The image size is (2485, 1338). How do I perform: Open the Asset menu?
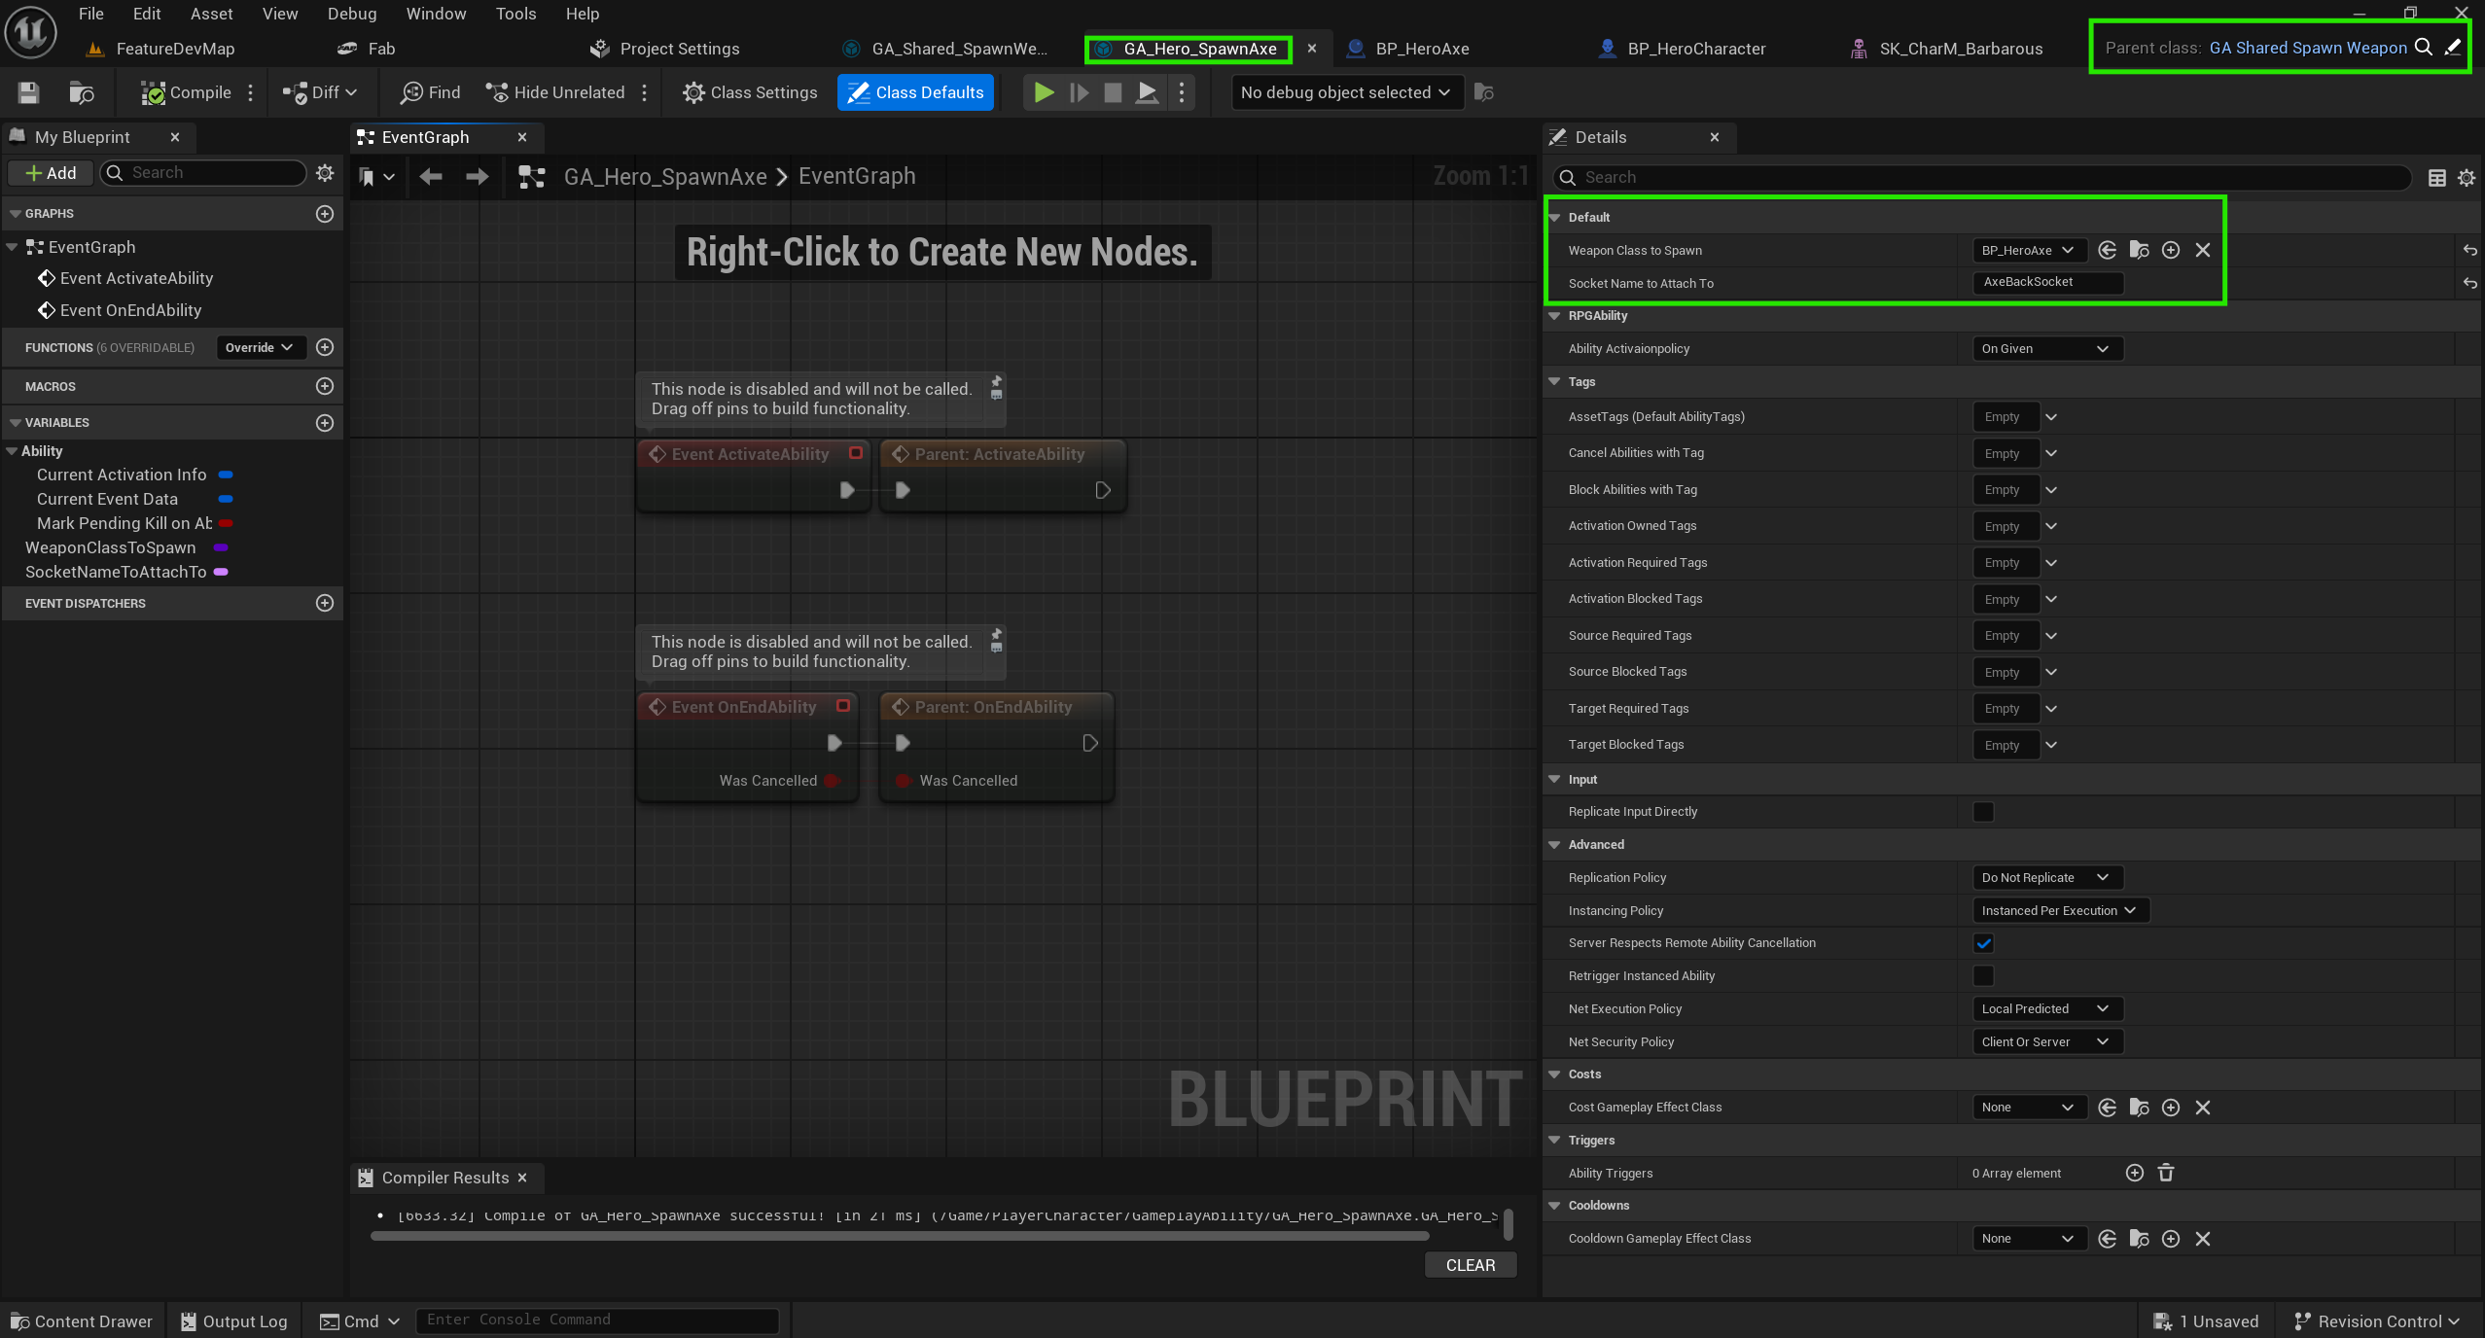click(x=211, y=14)
